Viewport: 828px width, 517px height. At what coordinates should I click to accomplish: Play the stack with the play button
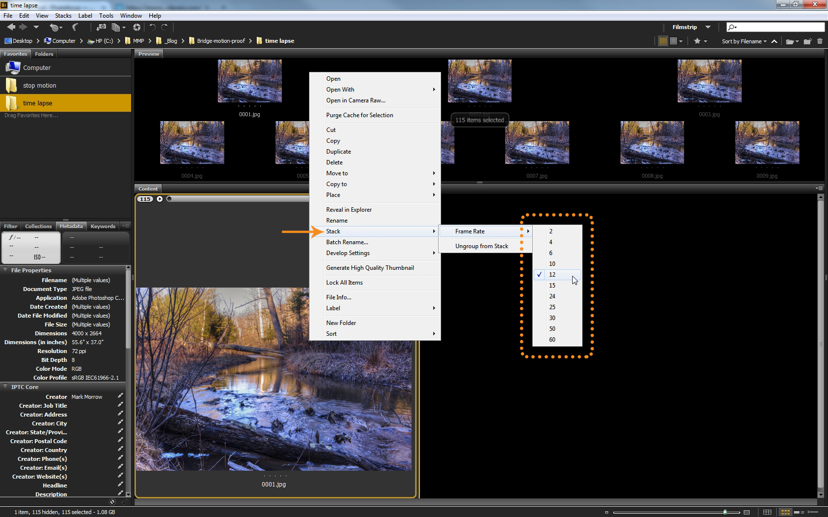pos(160,199)
